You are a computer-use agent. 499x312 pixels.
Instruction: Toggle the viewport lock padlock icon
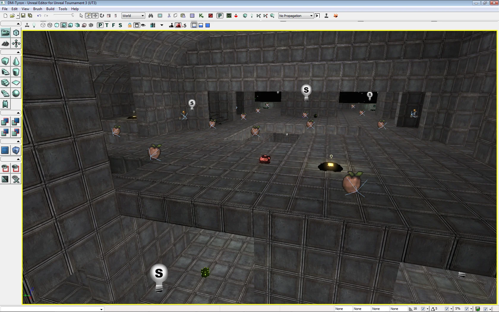(x=130, y=25)
